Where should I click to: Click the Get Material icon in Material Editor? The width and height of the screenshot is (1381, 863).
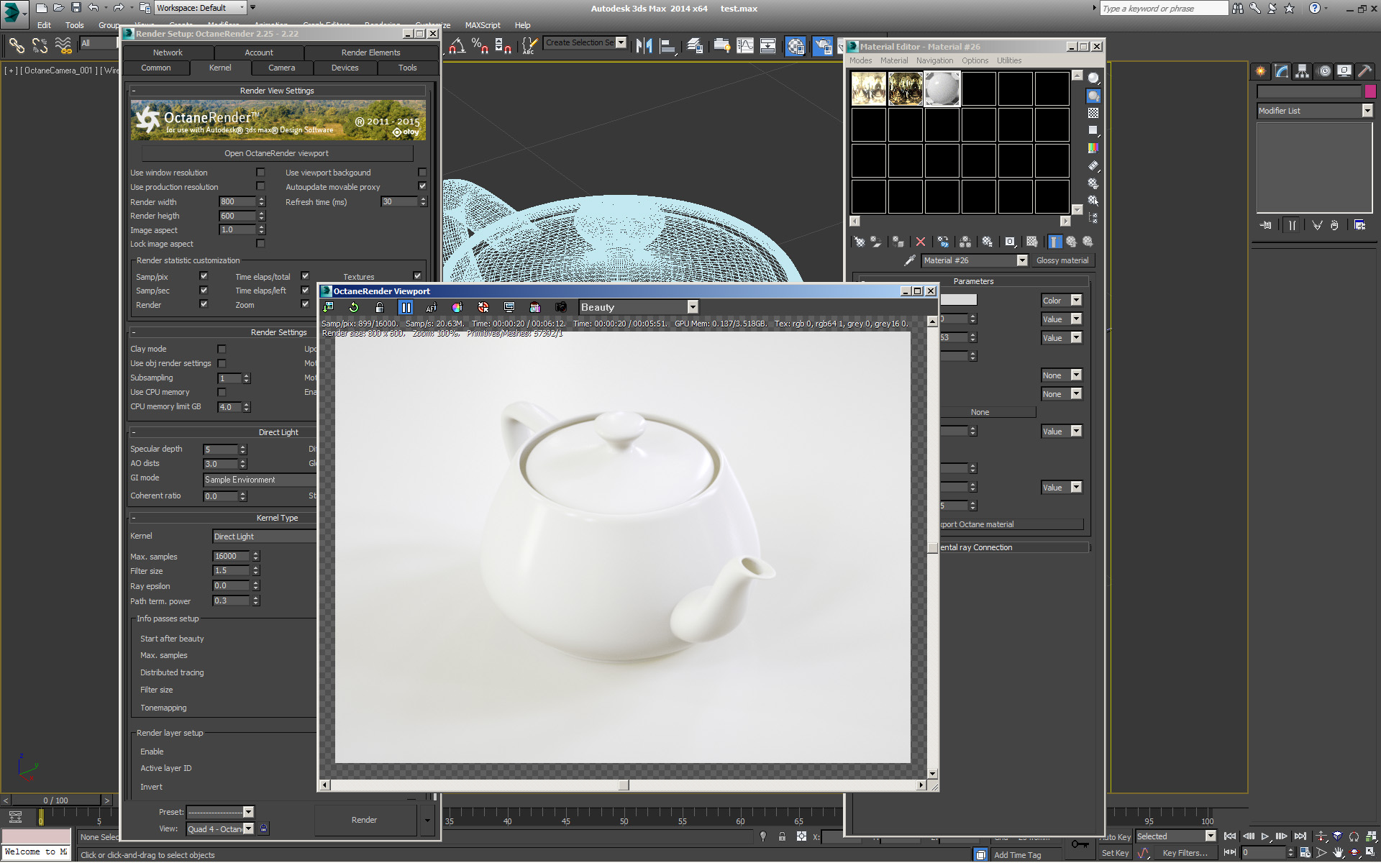(858, 242)
